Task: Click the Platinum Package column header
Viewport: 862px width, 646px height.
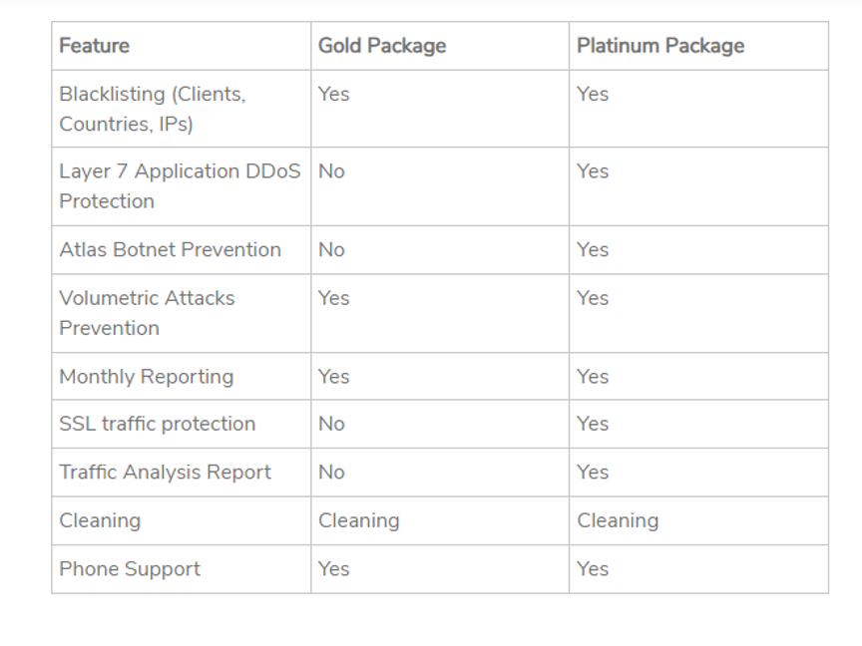Action: coord(660,46)
